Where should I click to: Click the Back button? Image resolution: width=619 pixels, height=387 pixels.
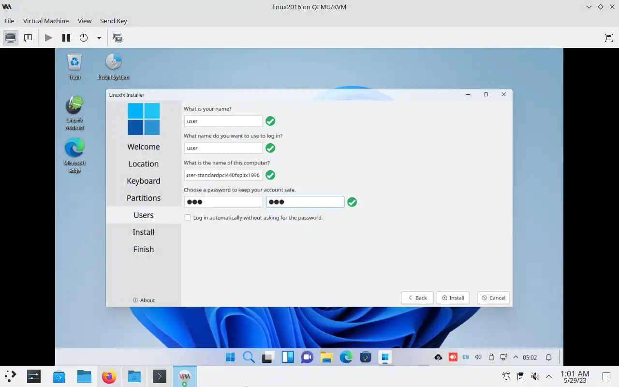(417, 298)
